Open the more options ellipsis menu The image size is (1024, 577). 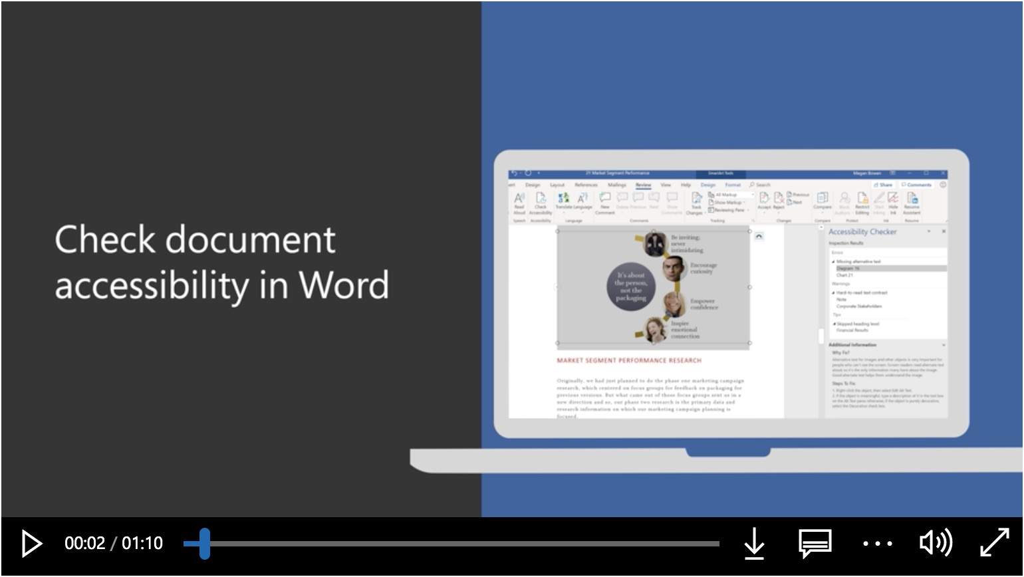tap(877, 544)
